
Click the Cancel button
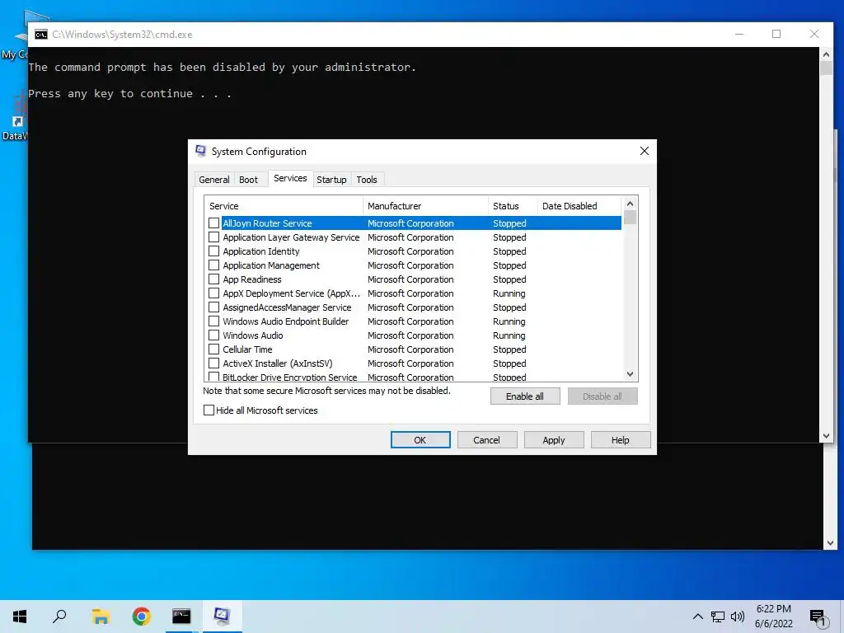click(x=486, y=440)
